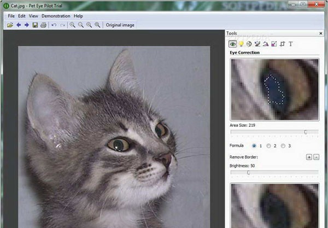This screenshot has width=328, height=228.
Task: Choose Formula option 1
Action: pos(254,146)
